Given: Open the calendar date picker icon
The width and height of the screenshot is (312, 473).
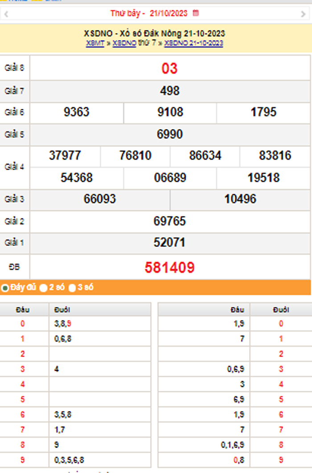Looking at the screenshot, I should tap(196, 13).
